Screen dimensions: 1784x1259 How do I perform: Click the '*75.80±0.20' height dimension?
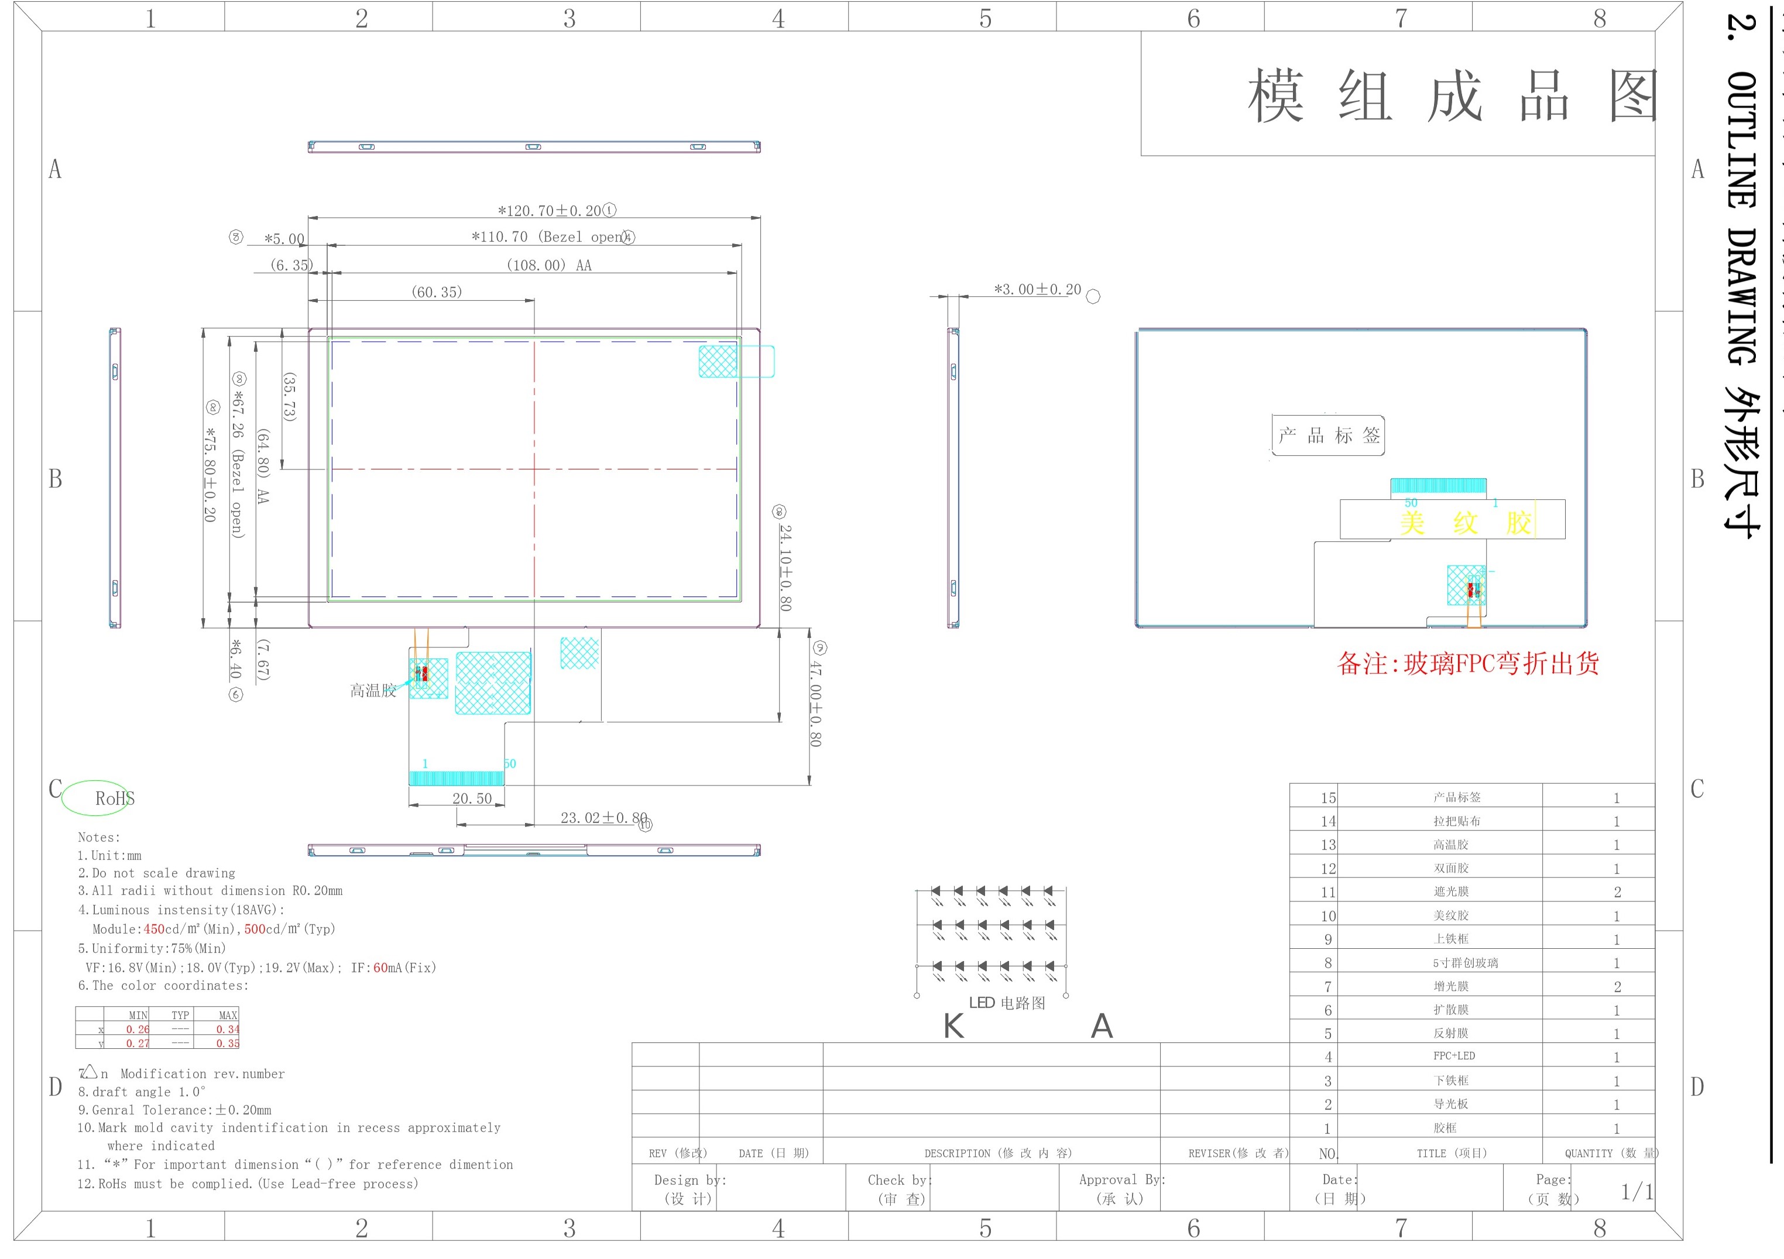tap(210, 474)
